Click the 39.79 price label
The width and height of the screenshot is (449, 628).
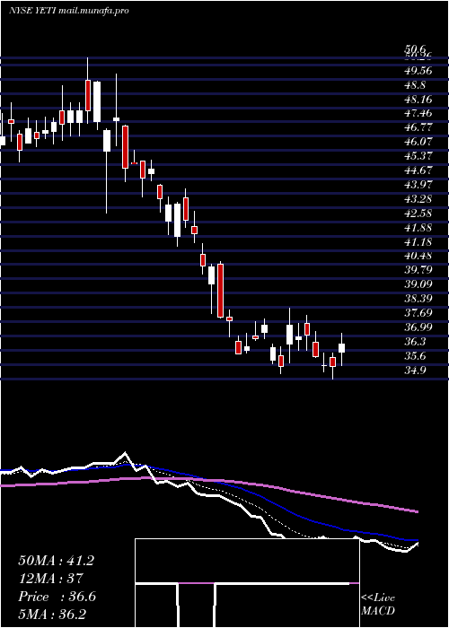(418, 270)
